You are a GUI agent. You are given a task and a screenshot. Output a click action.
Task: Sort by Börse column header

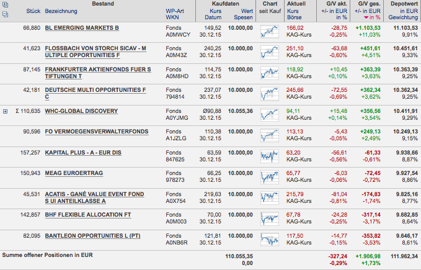click(295, 17)
